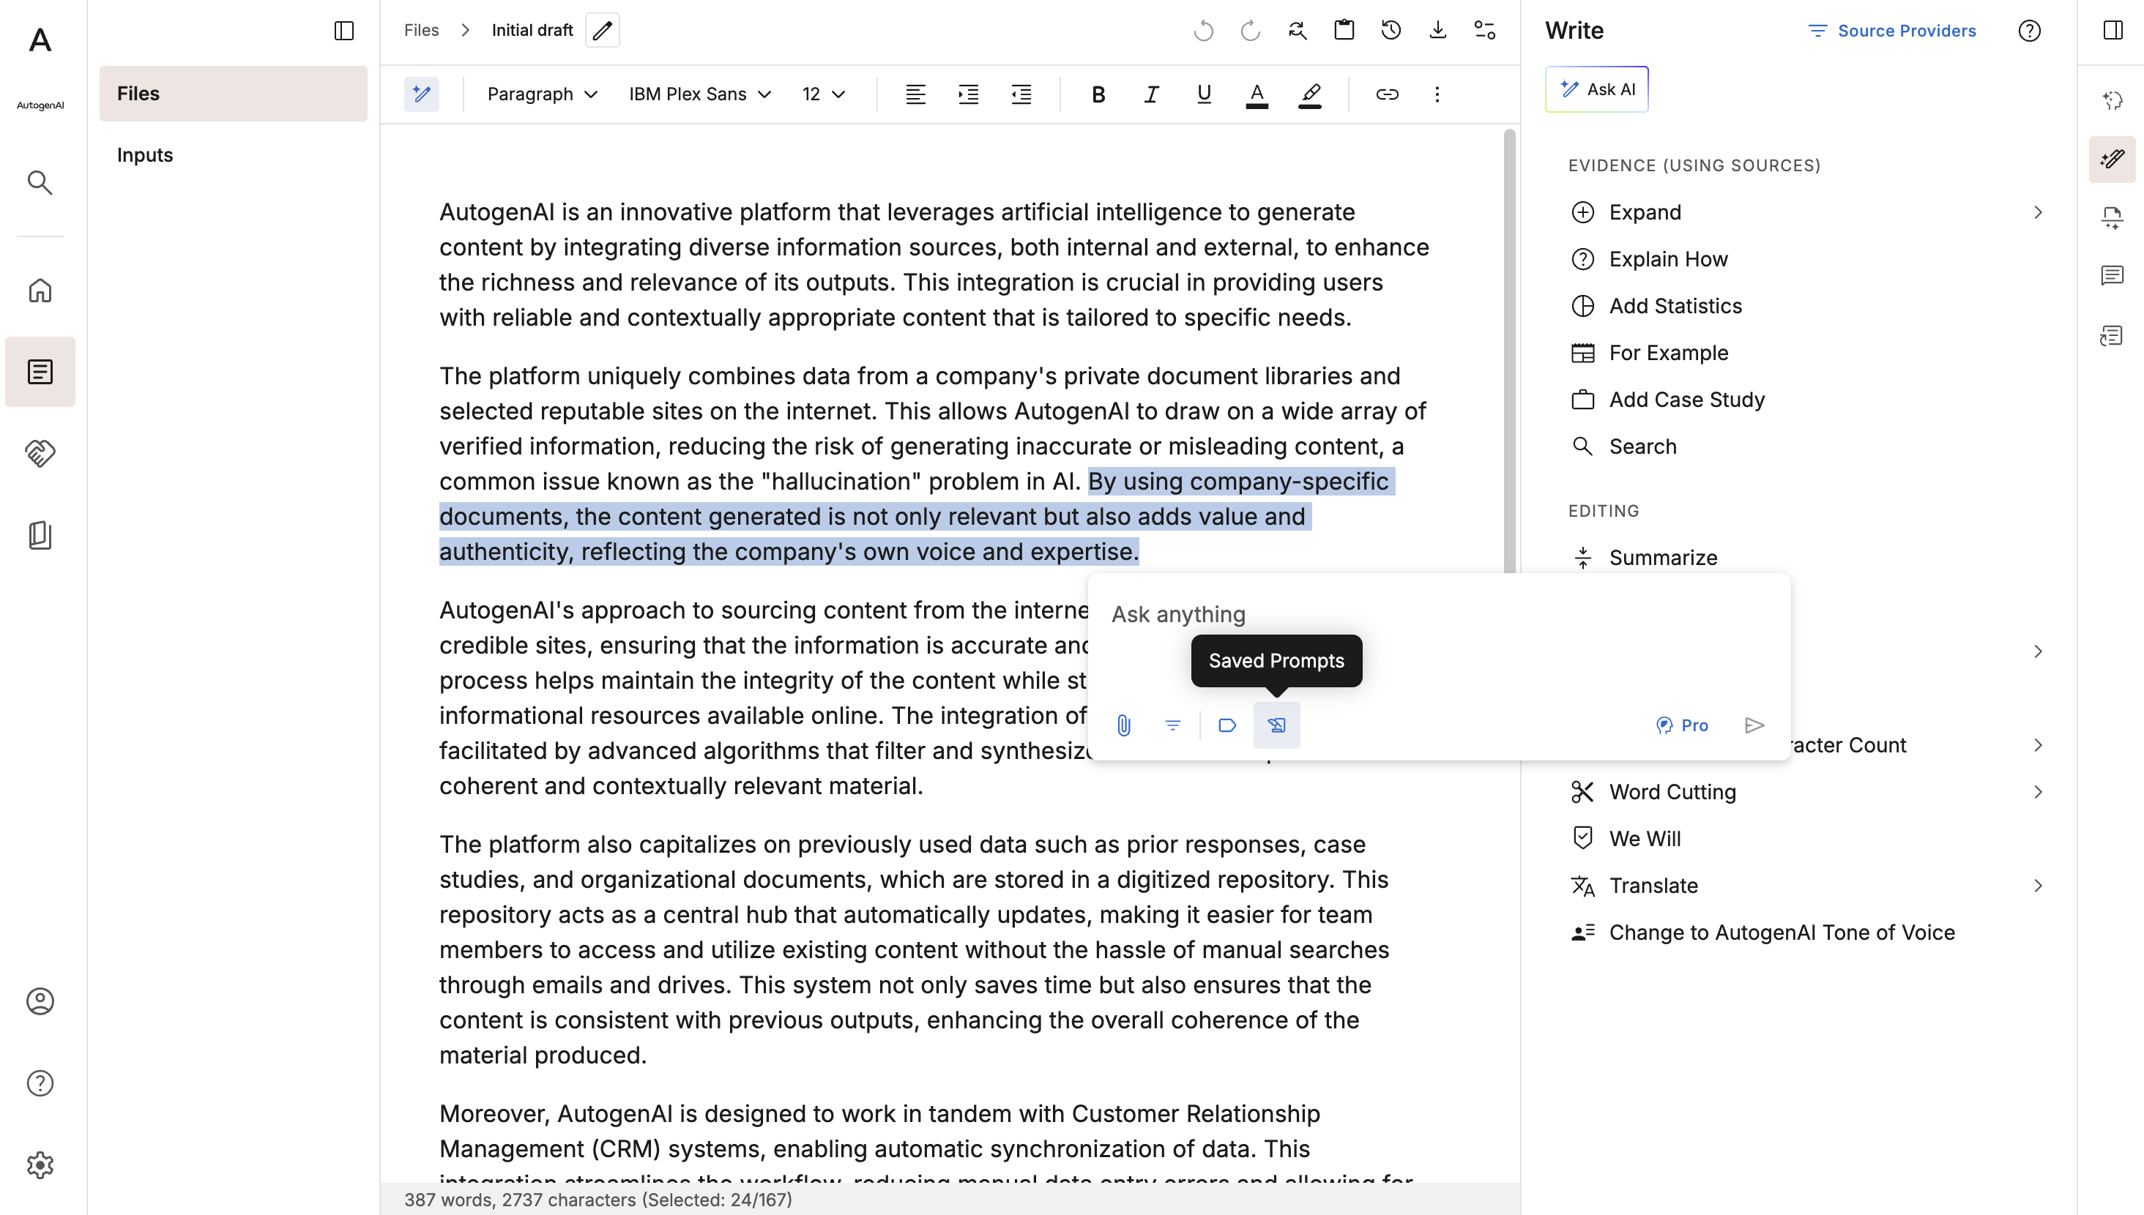Select the Inputs tab in left panel

click(234, 155)
